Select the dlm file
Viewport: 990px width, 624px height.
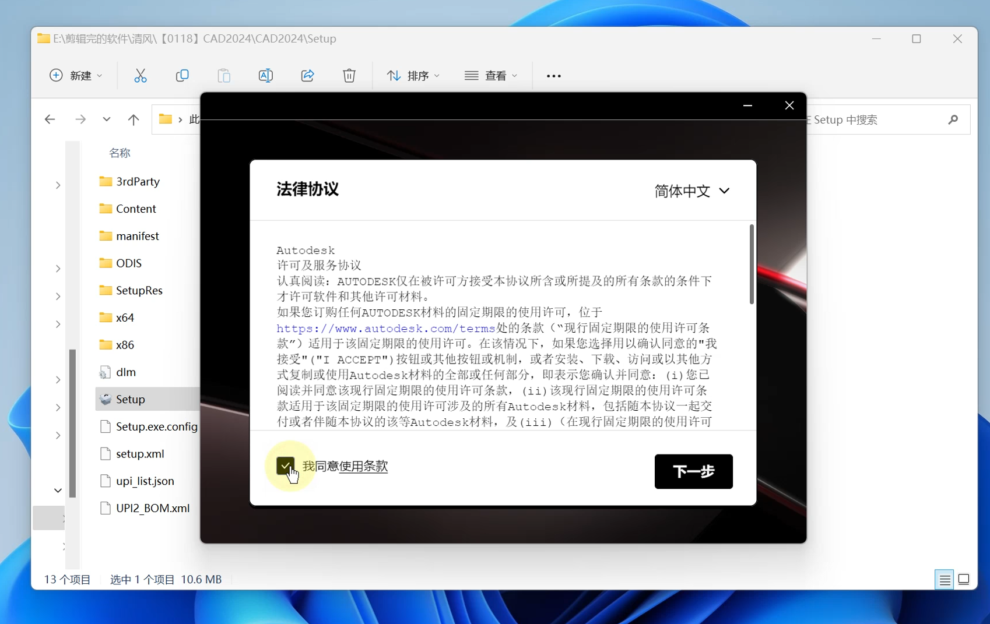(x=126, y=372)
